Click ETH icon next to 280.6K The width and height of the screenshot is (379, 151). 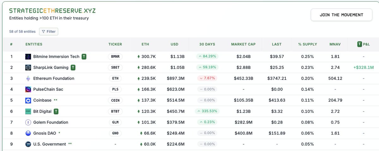(x=138, y=68)
